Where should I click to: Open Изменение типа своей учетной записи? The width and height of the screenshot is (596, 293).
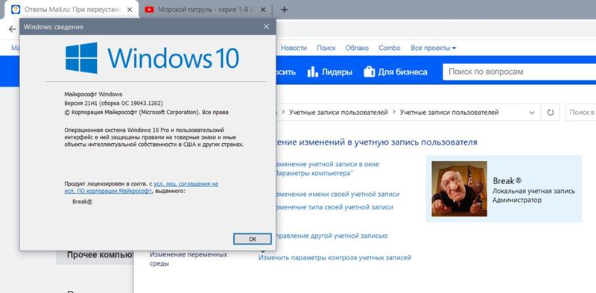(x=334, y=207)
